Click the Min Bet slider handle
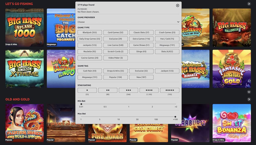Screen dimensions: 256x145 (x=81, y=104)
